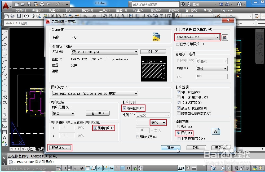Select the Arc draw tool

coord(5,62)
